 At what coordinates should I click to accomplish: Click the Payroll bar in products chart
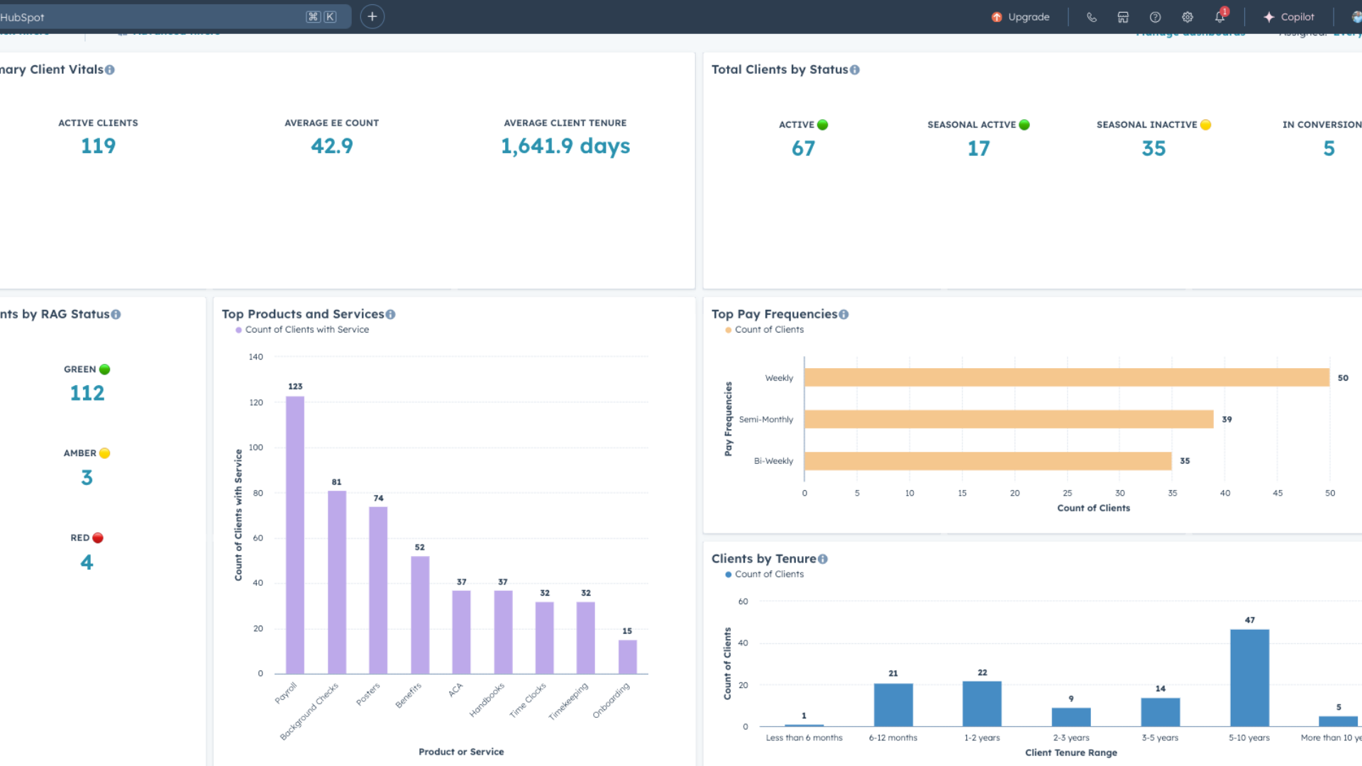(295, 535)
